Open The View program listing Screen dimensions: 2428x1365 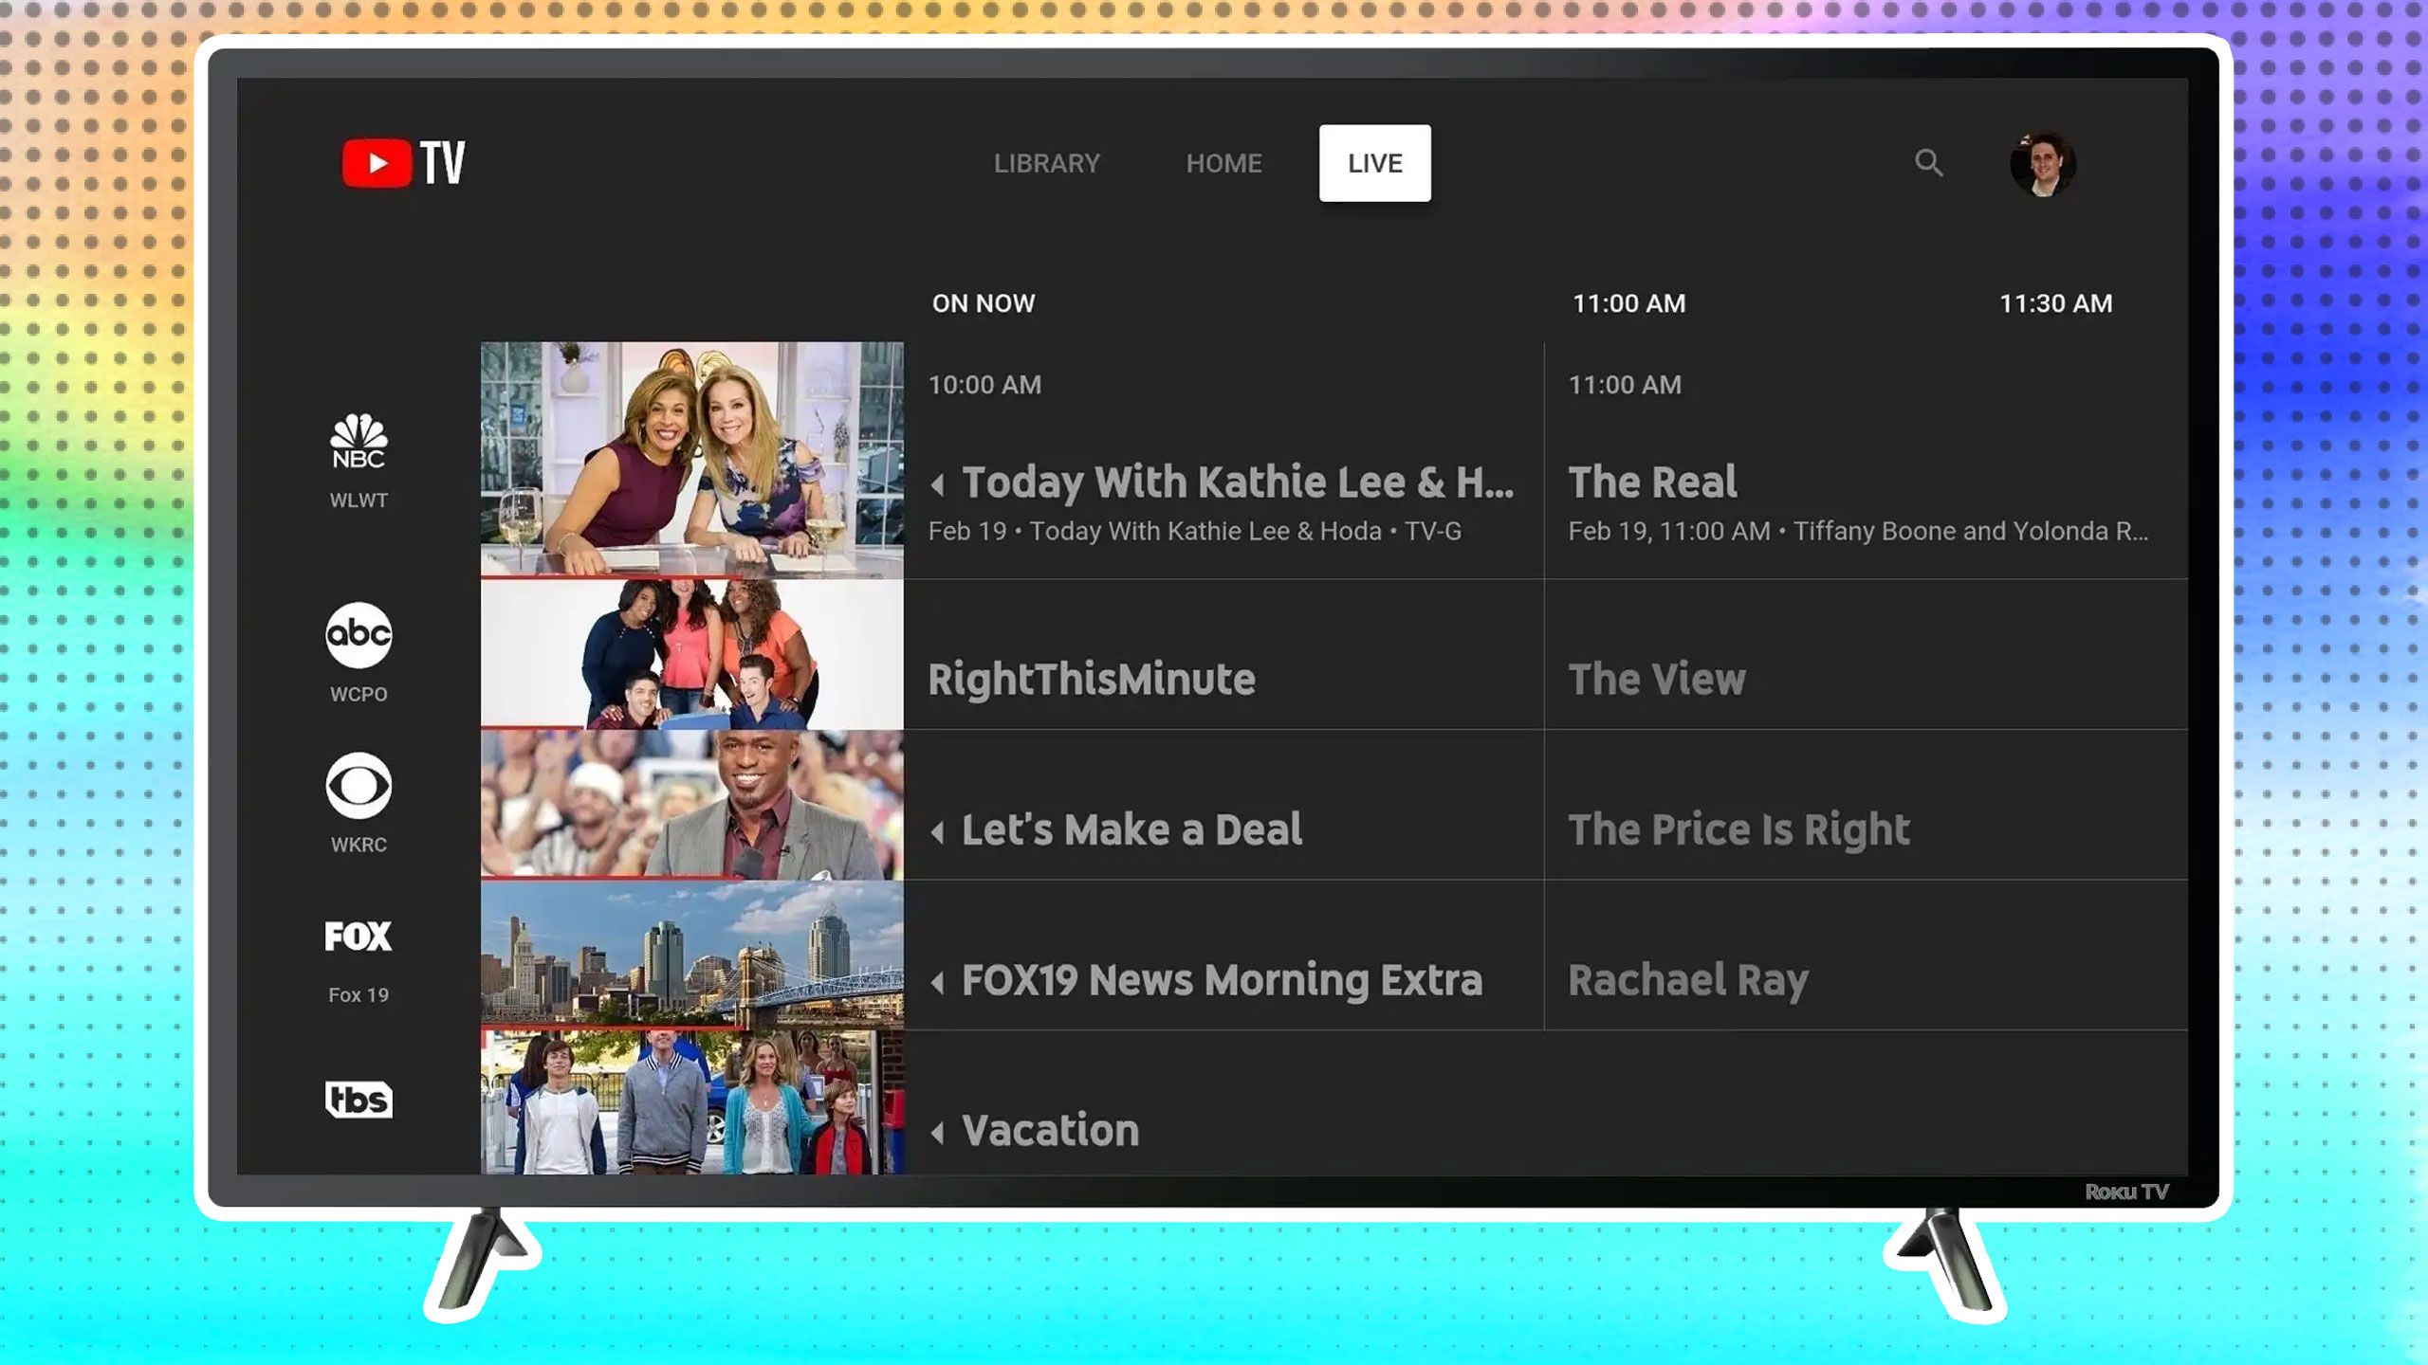click(x=1657, y=679)
